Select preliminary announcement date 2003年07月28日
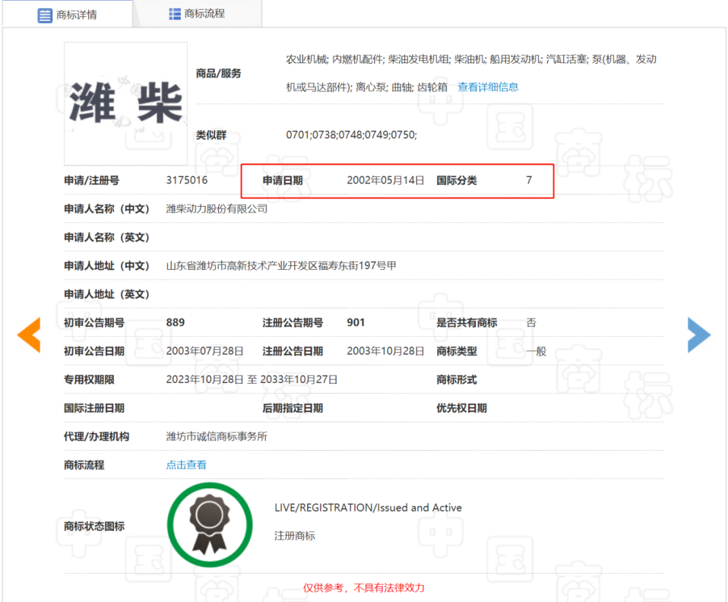 205,351
